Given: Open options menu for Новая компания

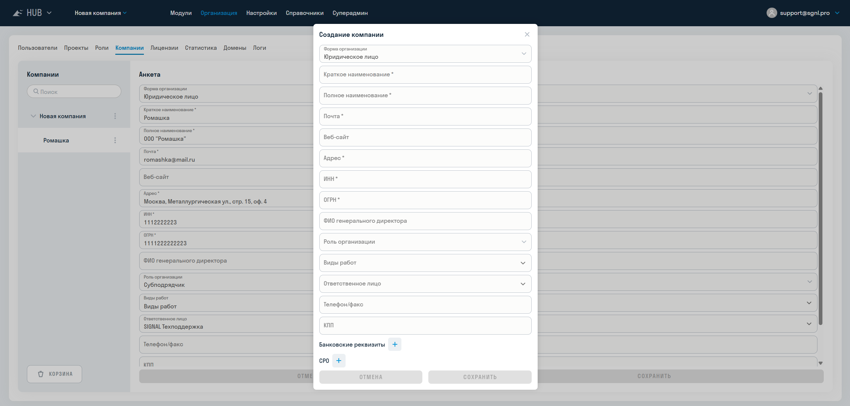Looking at the screenshot, I should [115, 116].
